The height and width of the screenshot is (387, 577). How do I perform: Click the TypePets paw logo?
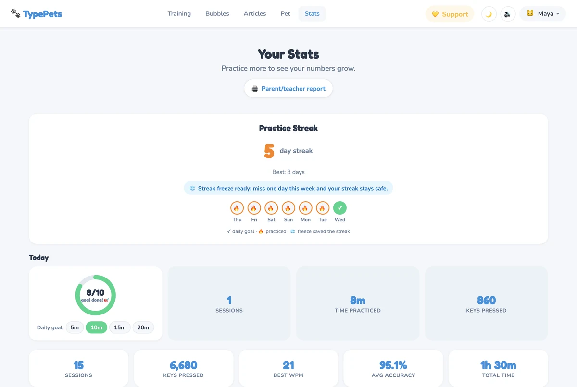37,13
